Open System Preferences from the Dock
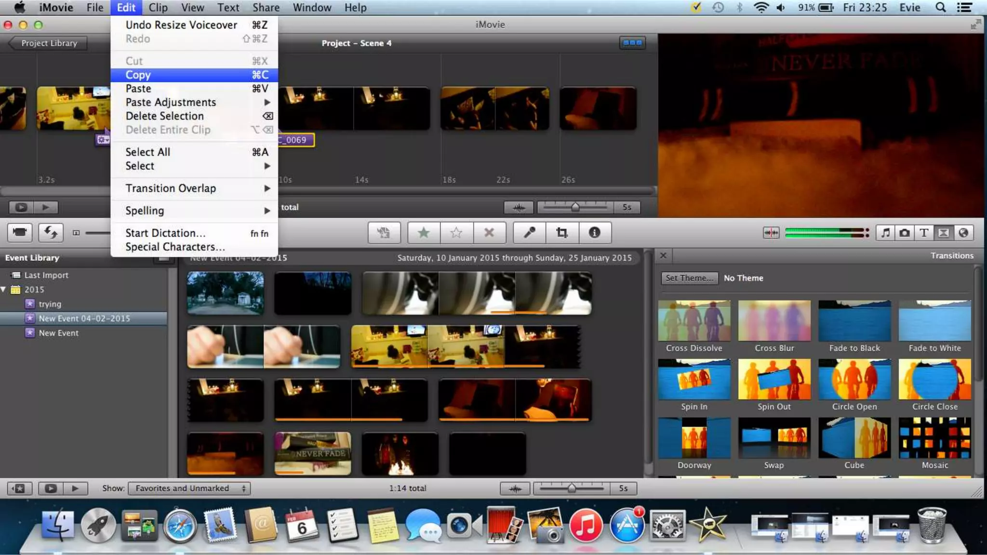Screen dimensions: 987x555 pyautogui.click(x=667, y=525)
